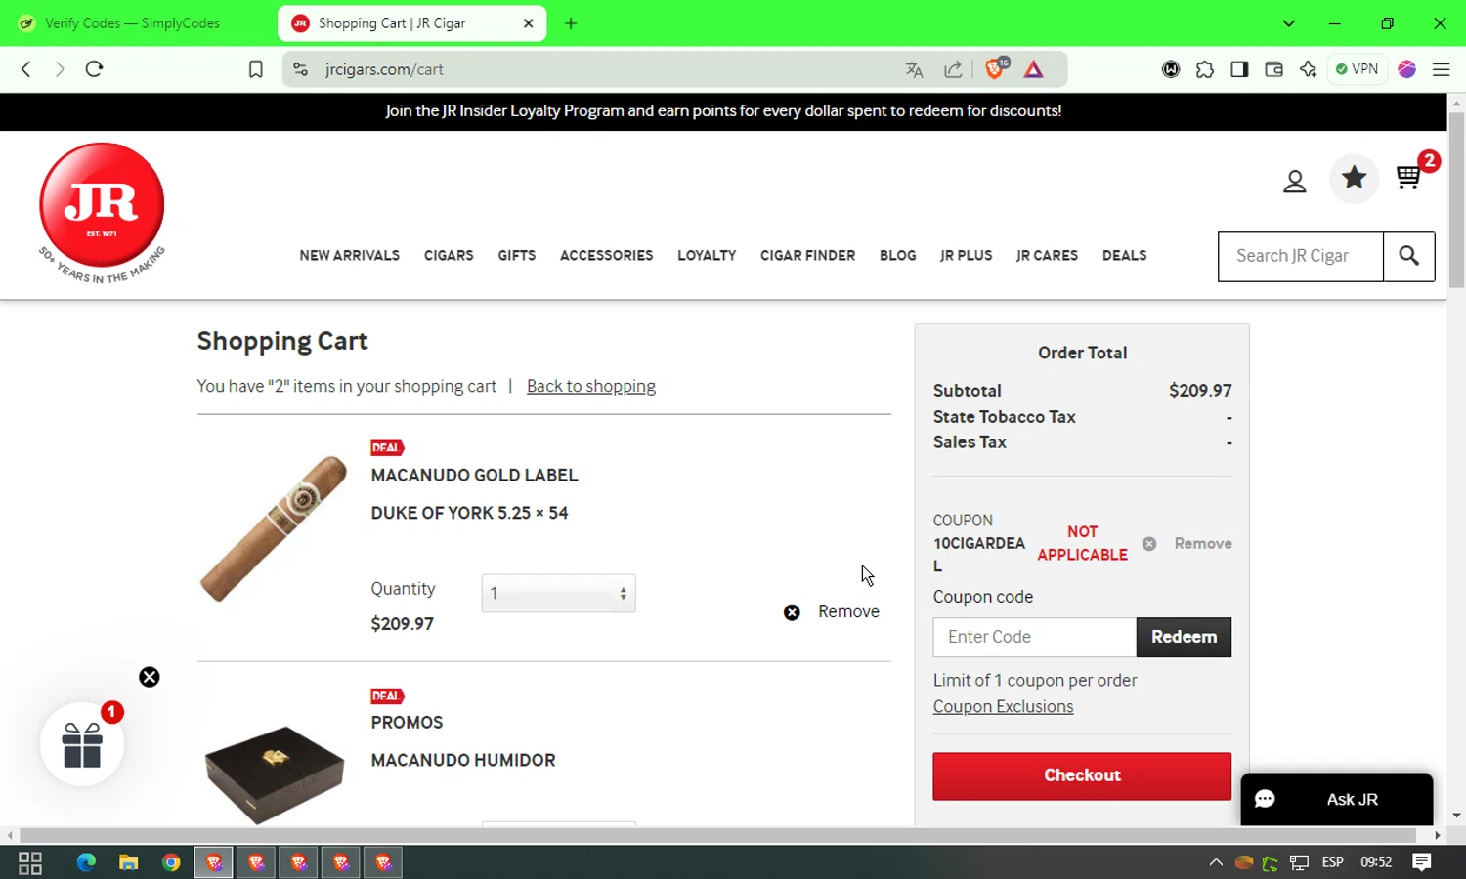The image size is (1466, 879).
Task: Open the MACANUDO GOLD LABEL product title
Action: click(474, 475)
